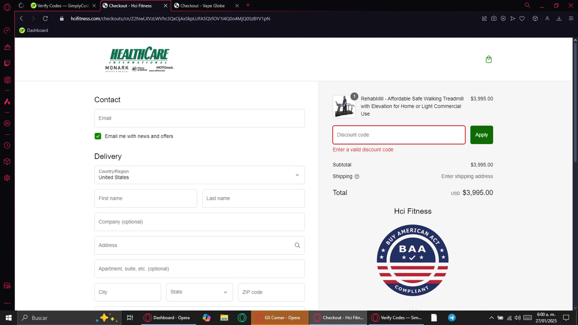Search address with the magnifier icon
578x325 pixels.
pyautogui.click(x=297, y=245)
